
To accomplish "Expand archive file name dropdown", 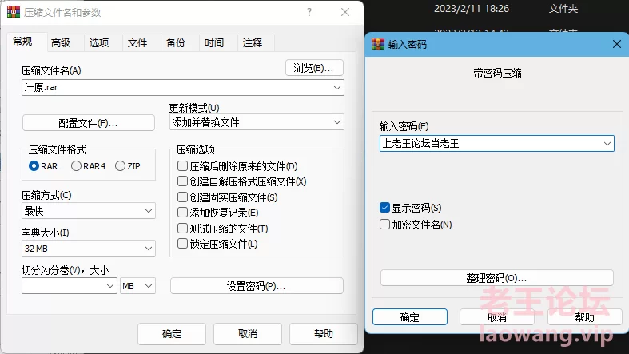I will (x=337, y=87).
